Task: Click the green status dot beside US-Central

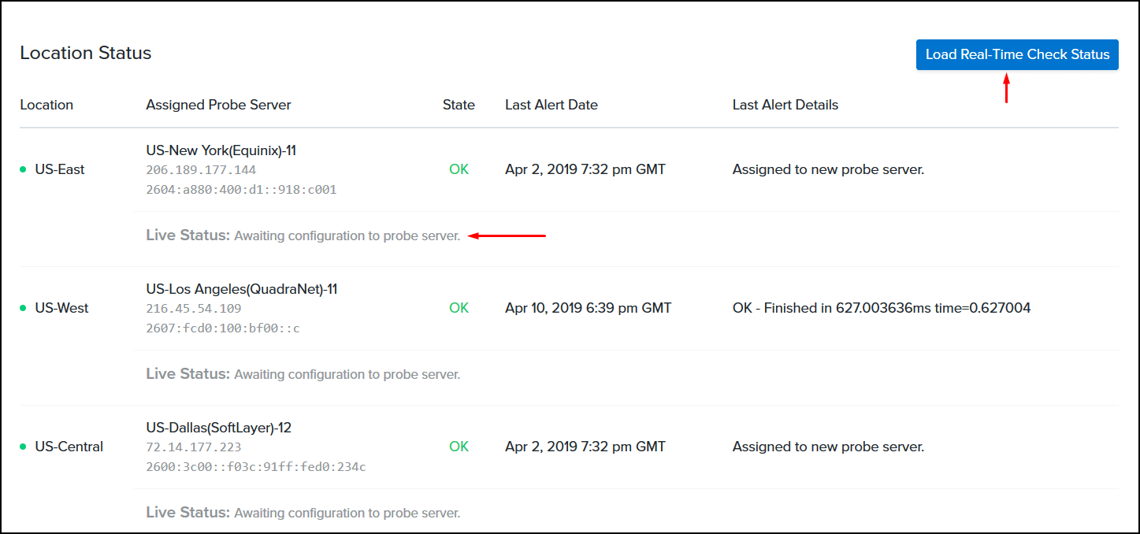Action: pos(23,447)
